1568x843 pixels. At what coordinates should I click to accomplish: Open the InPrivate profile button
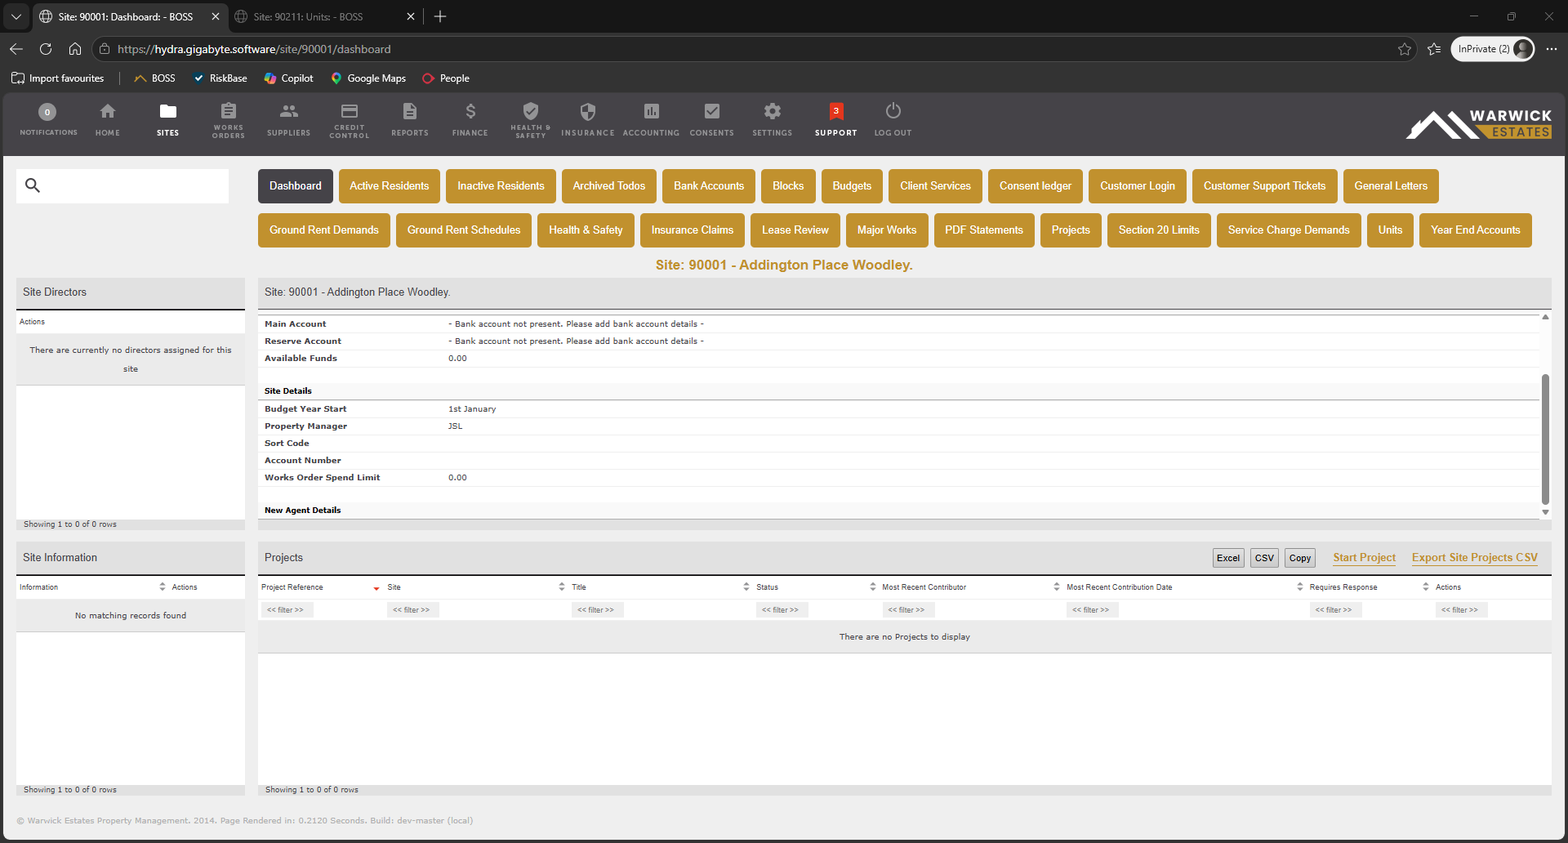tap(1492, 49)
